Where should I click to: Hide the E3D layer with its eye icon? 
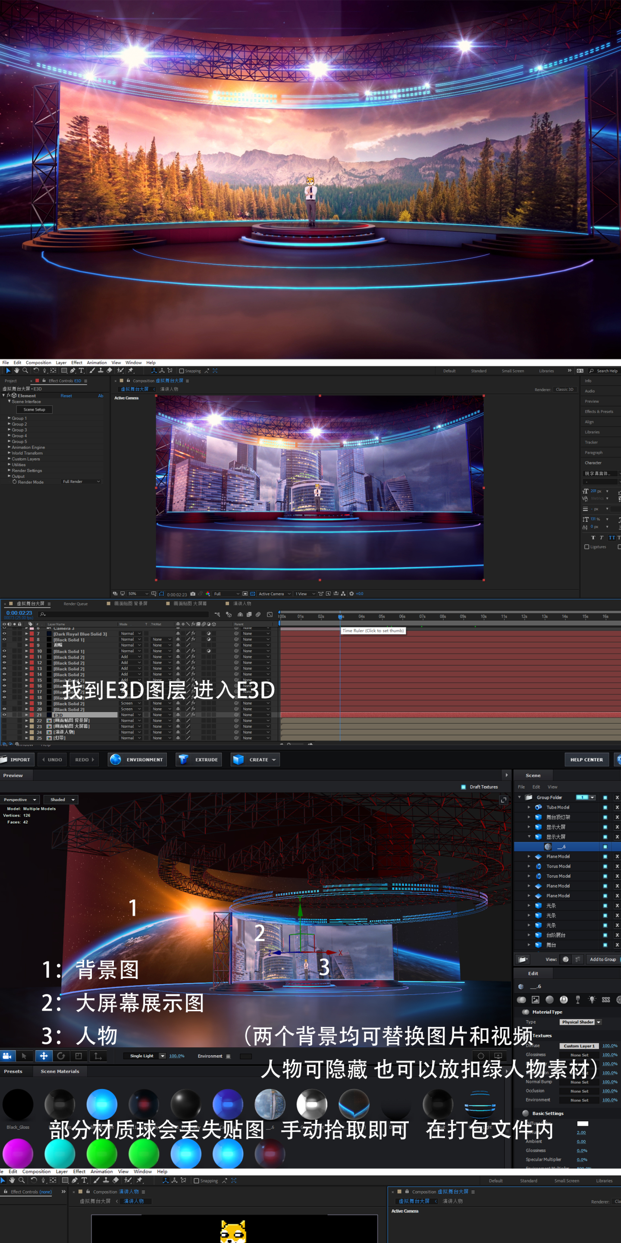tap(4, 715)
